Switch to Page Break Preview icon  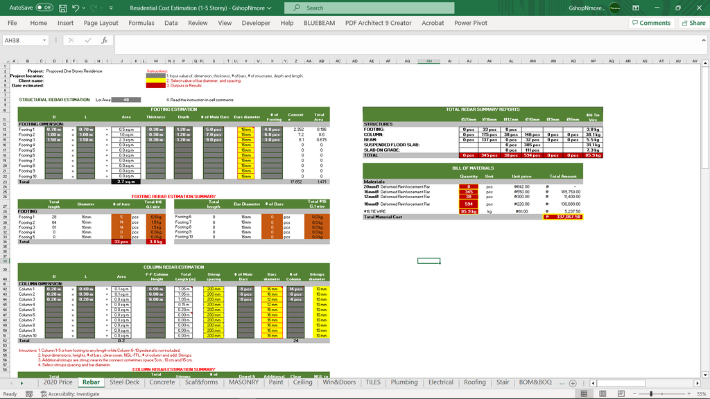(621, 394)
